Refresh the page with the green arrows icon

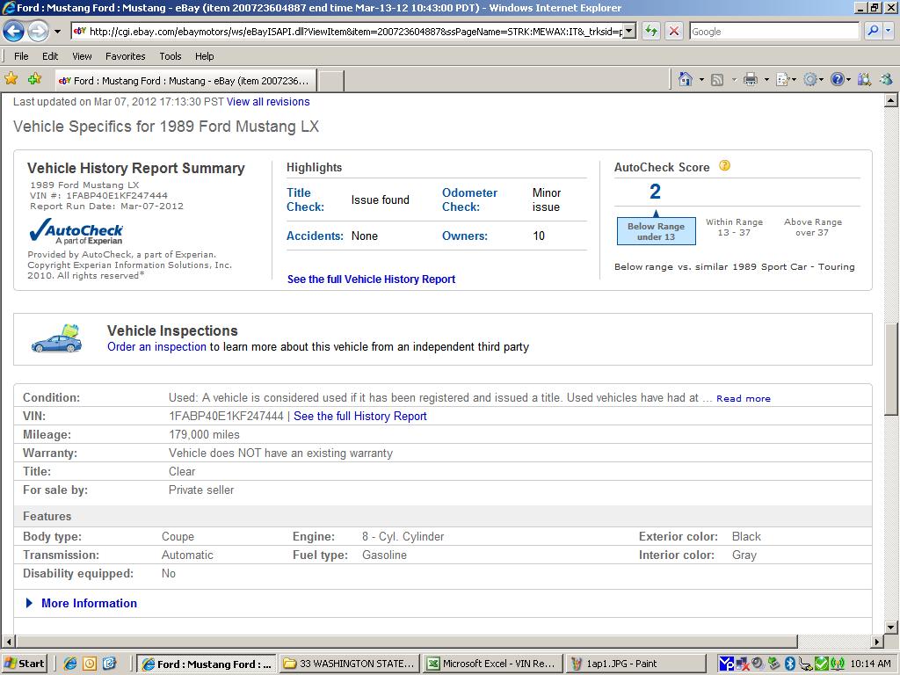[x=651, y=31]
